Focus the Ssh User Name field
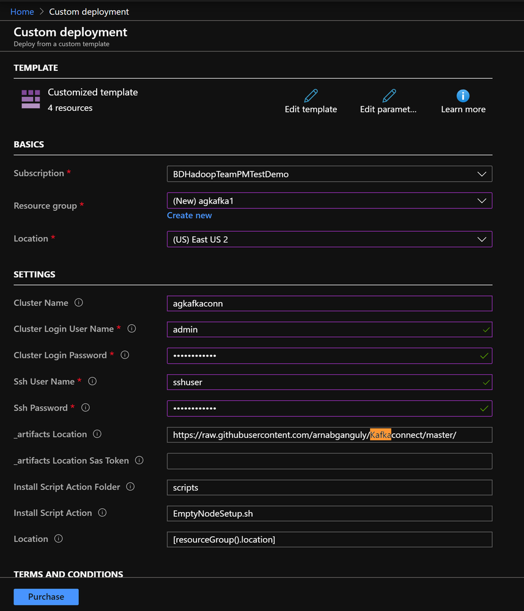 pos(330,382)
